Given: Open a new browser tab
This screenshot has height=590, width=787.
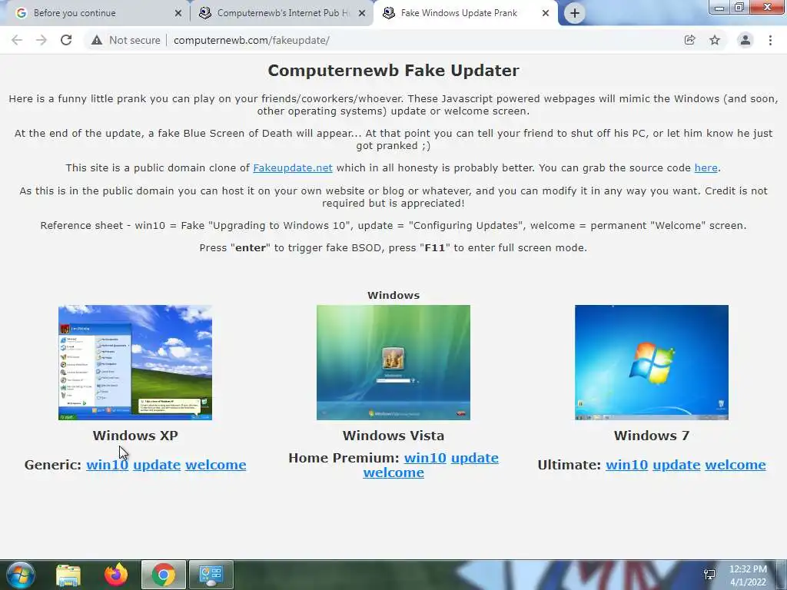Looking at the screenshot, I should click(575, 13).
